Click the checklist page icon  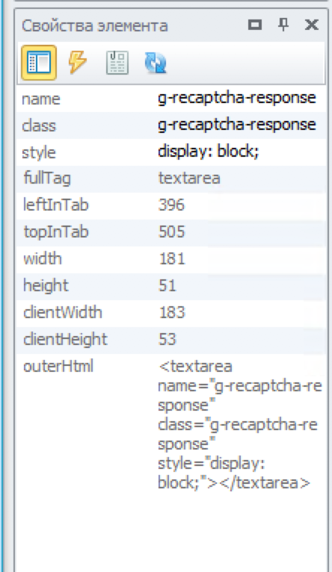click(x=117, y=63)
